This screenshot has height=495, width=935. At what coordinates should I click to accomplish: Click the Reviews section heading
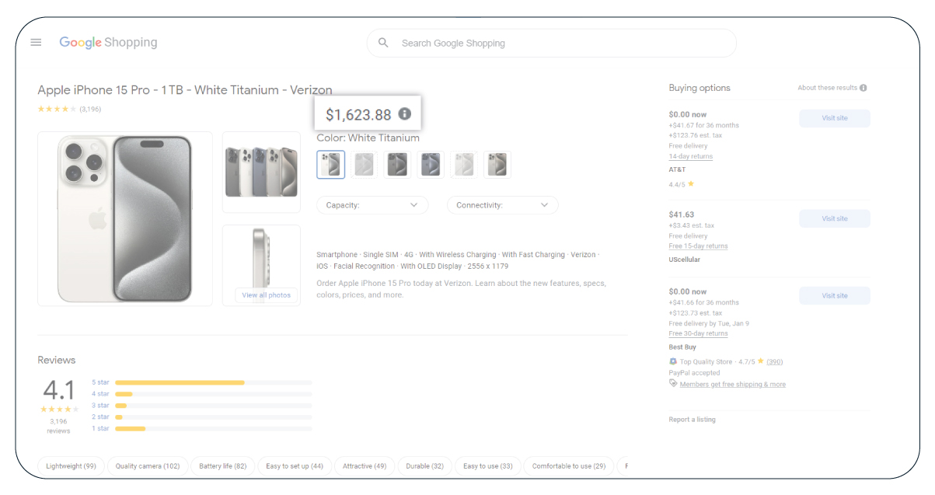click(57, 360)
